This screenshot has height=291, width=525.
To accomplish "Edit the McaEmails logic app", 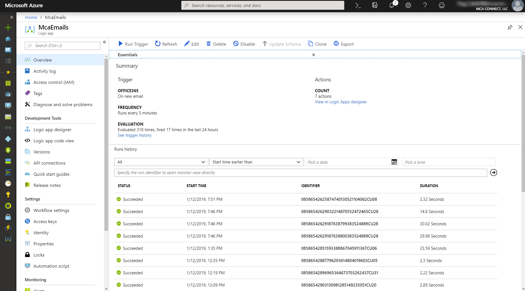I will click(x=191, y=44).
